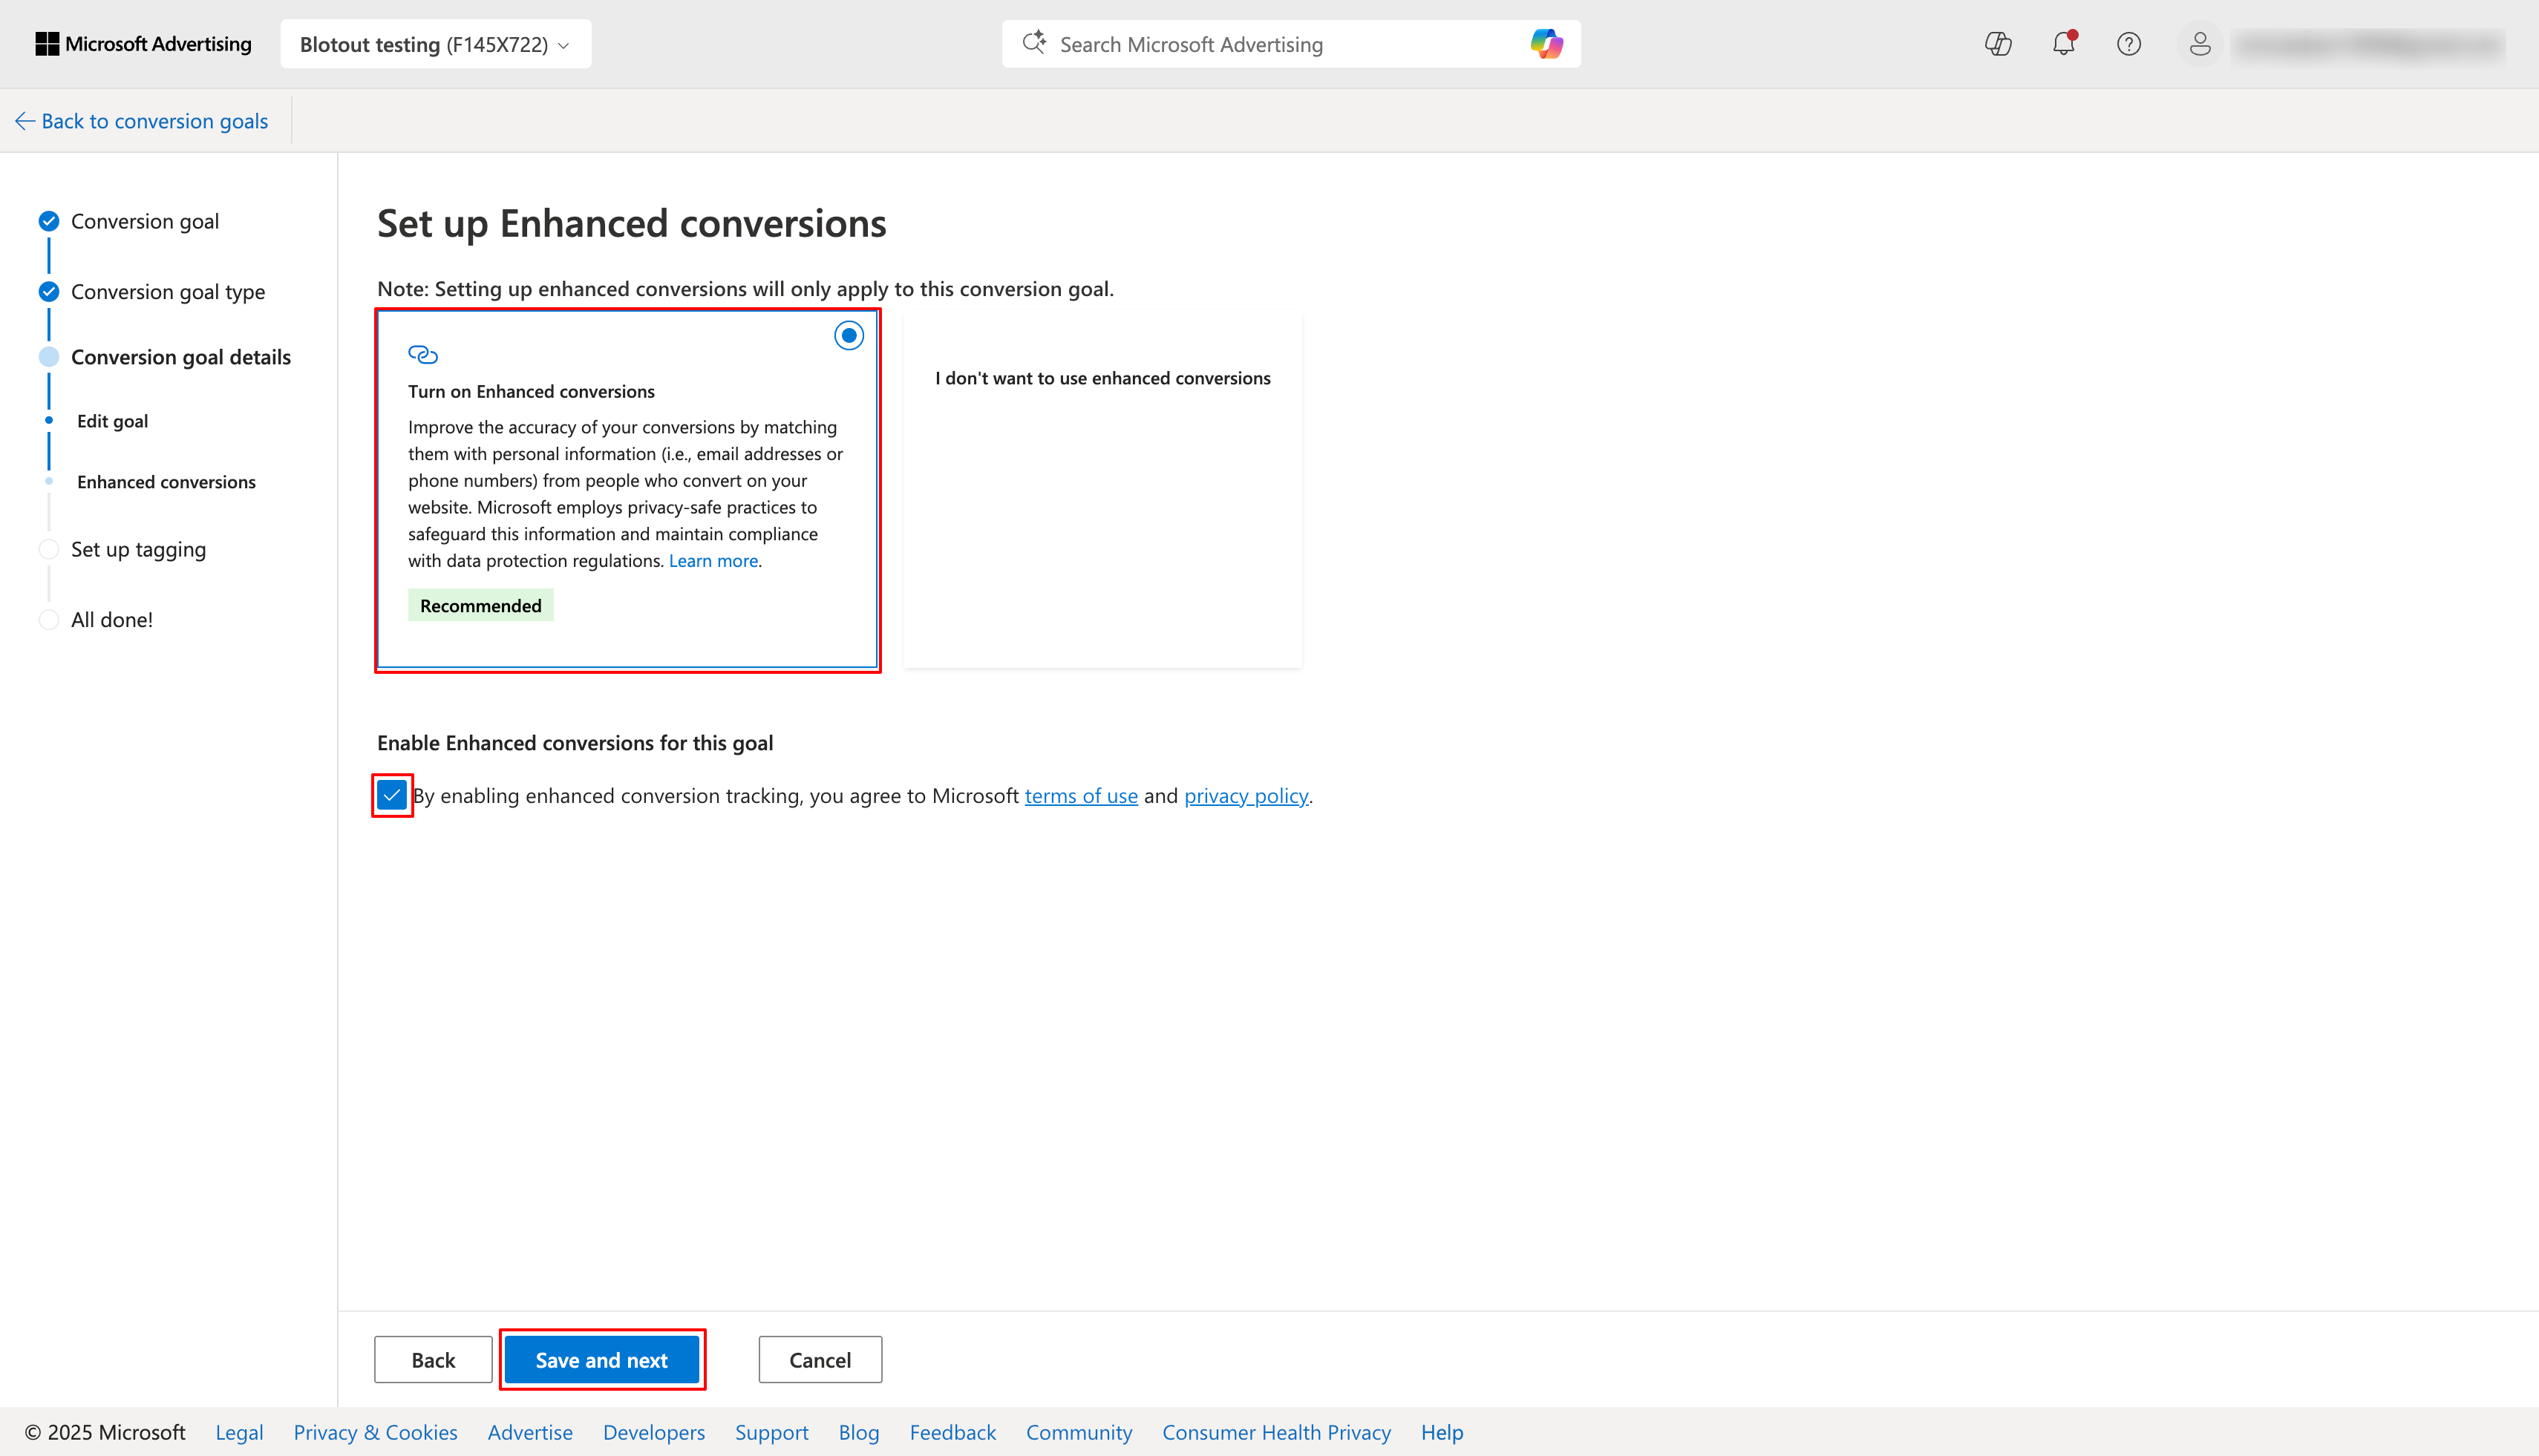The width and height of the screenshot is (2539, 1456).
Task: Open the terms of use link
Action: (1080, 796)
